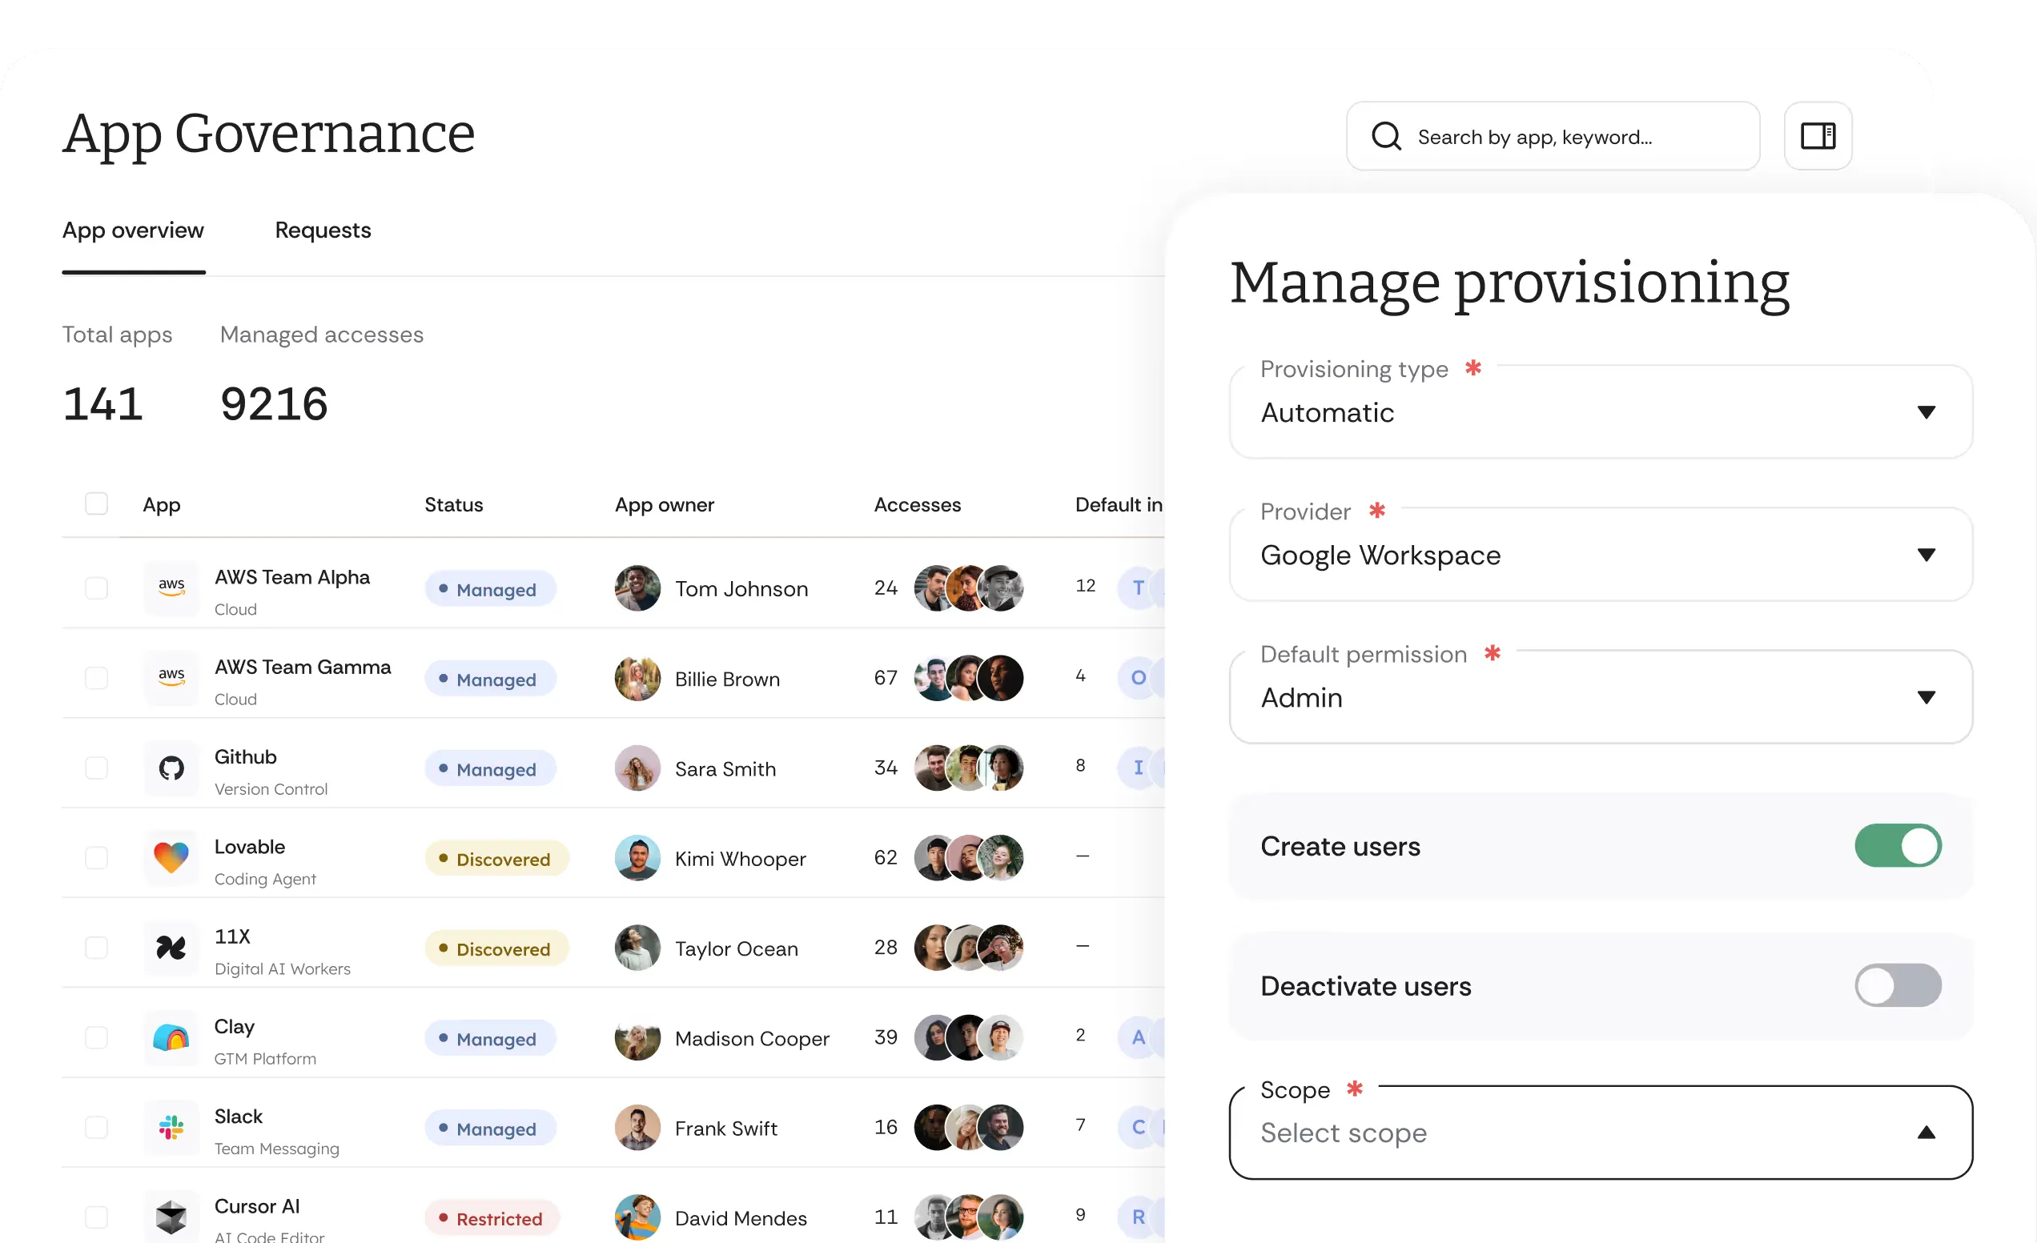Open the 11X Digital AI Workers icon
Screen dimensions: 2037x1243
click(x=171, y=948)
